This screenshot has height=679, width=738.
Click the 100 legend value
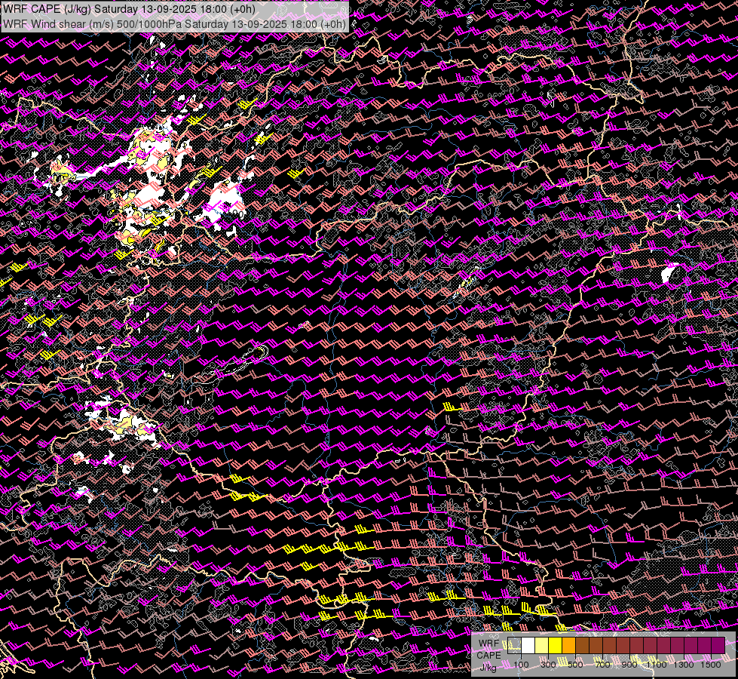(x=521, y=665)
